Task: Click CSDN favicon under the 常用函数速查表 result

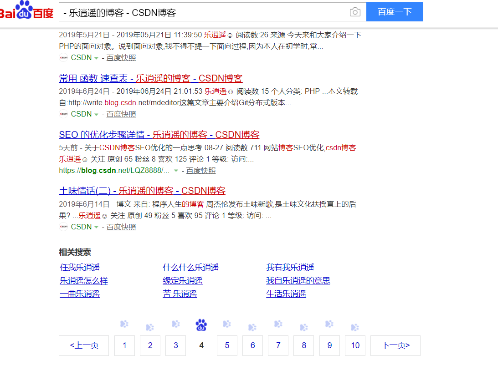Action: pyautogui.click(x=63, y=114)
